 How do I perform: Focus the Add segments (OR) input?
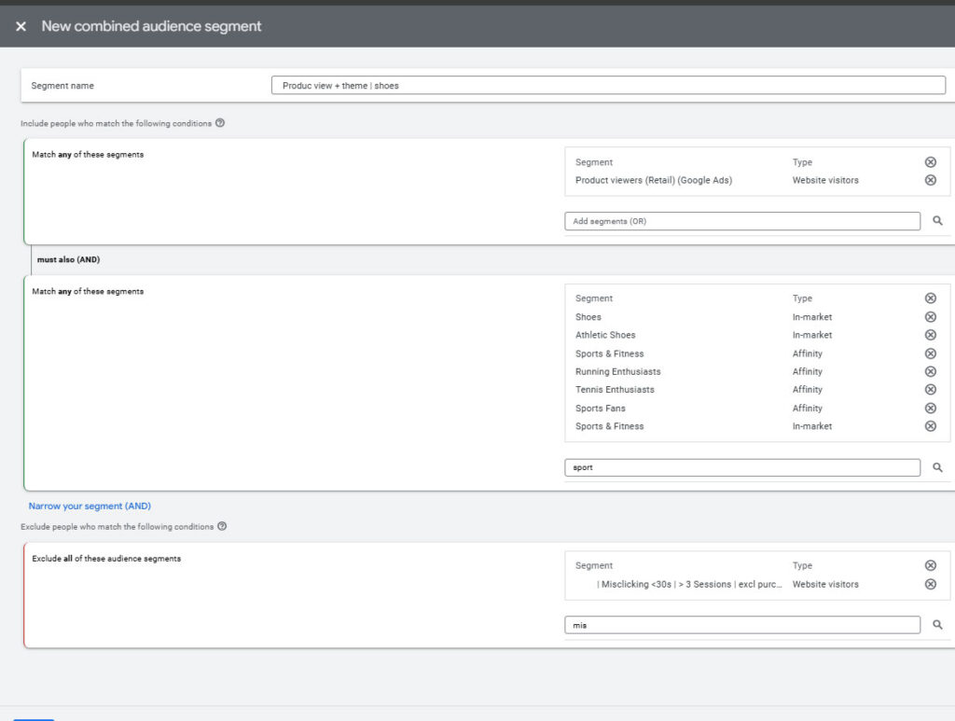(x=741, y=221)
